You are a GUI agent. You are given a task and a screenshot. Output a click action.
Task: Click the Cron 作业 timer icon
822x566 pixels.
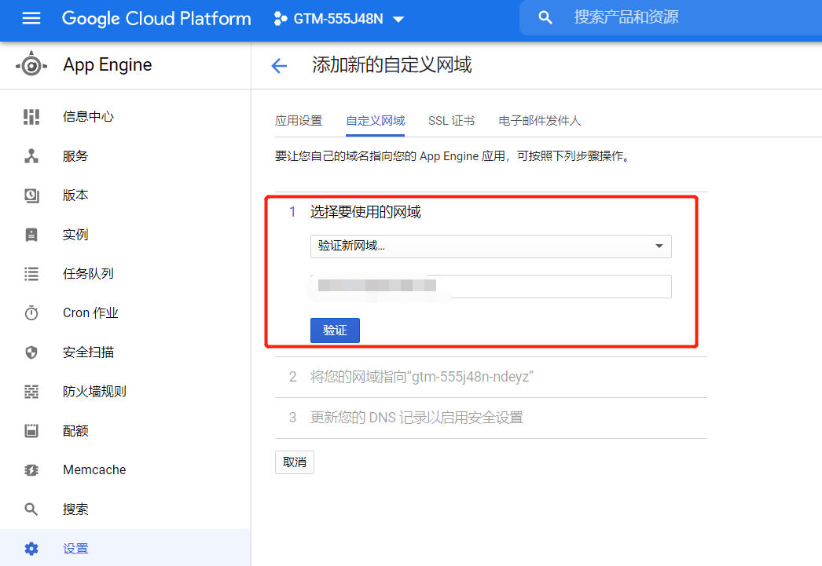31,313
